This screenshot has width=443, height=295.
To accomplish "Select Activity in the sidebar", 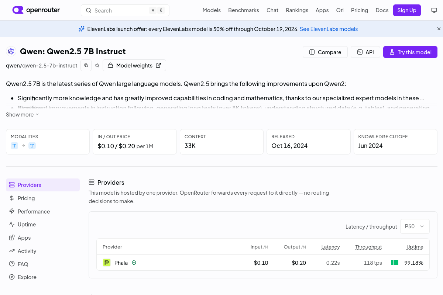I will pos(43,251).
